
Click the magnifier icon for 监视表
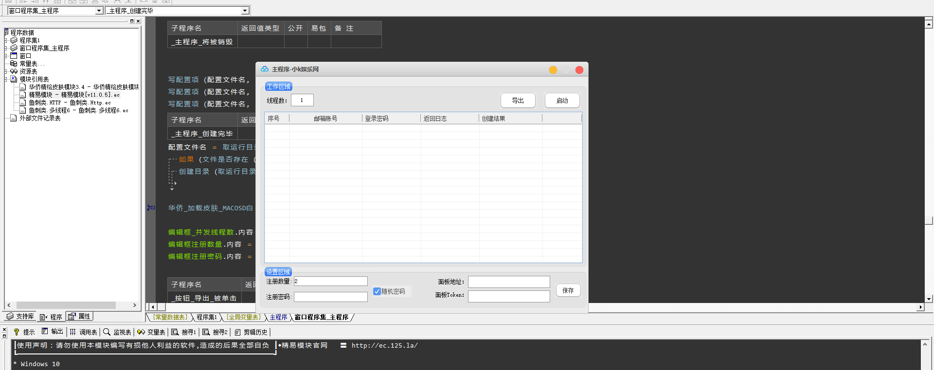[107, 332]
